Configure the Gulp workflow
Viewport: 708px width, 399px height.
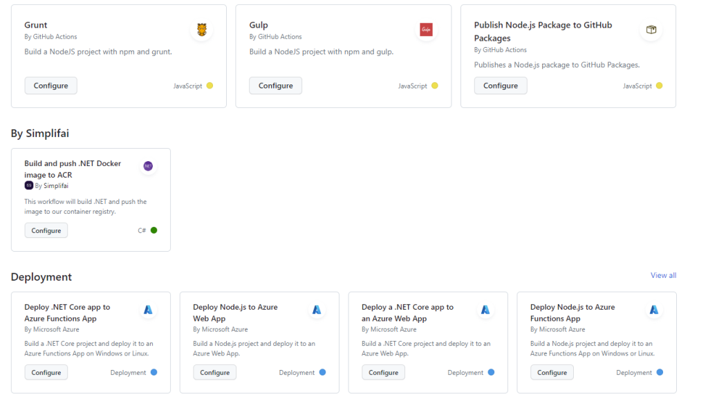[275, 86]
